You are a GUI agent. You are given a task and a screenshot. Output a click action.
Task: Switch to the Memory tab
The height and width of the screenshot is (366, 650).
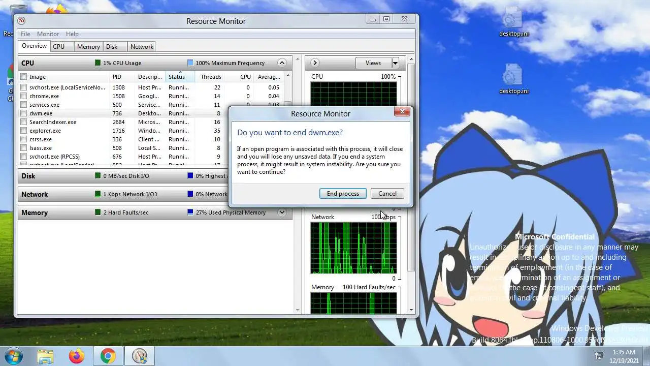pos(88,47)
